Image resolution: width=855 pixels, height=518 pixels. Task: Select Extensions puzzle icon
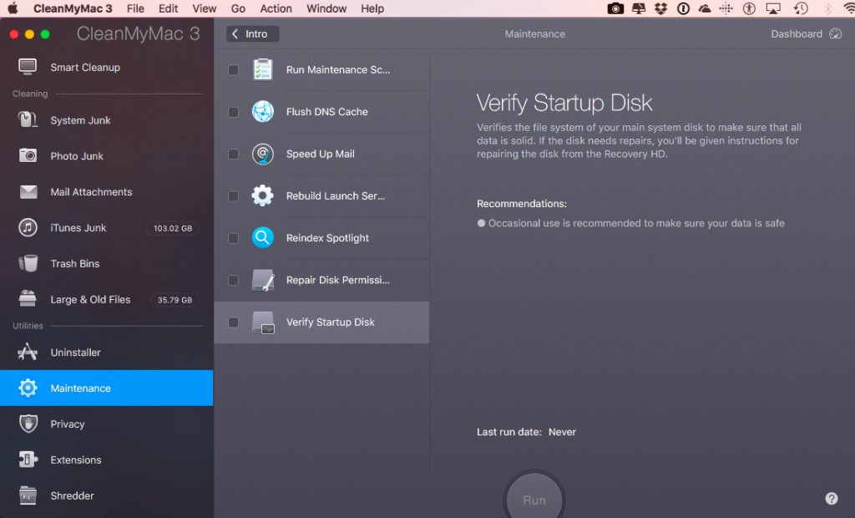coord(28,460)
